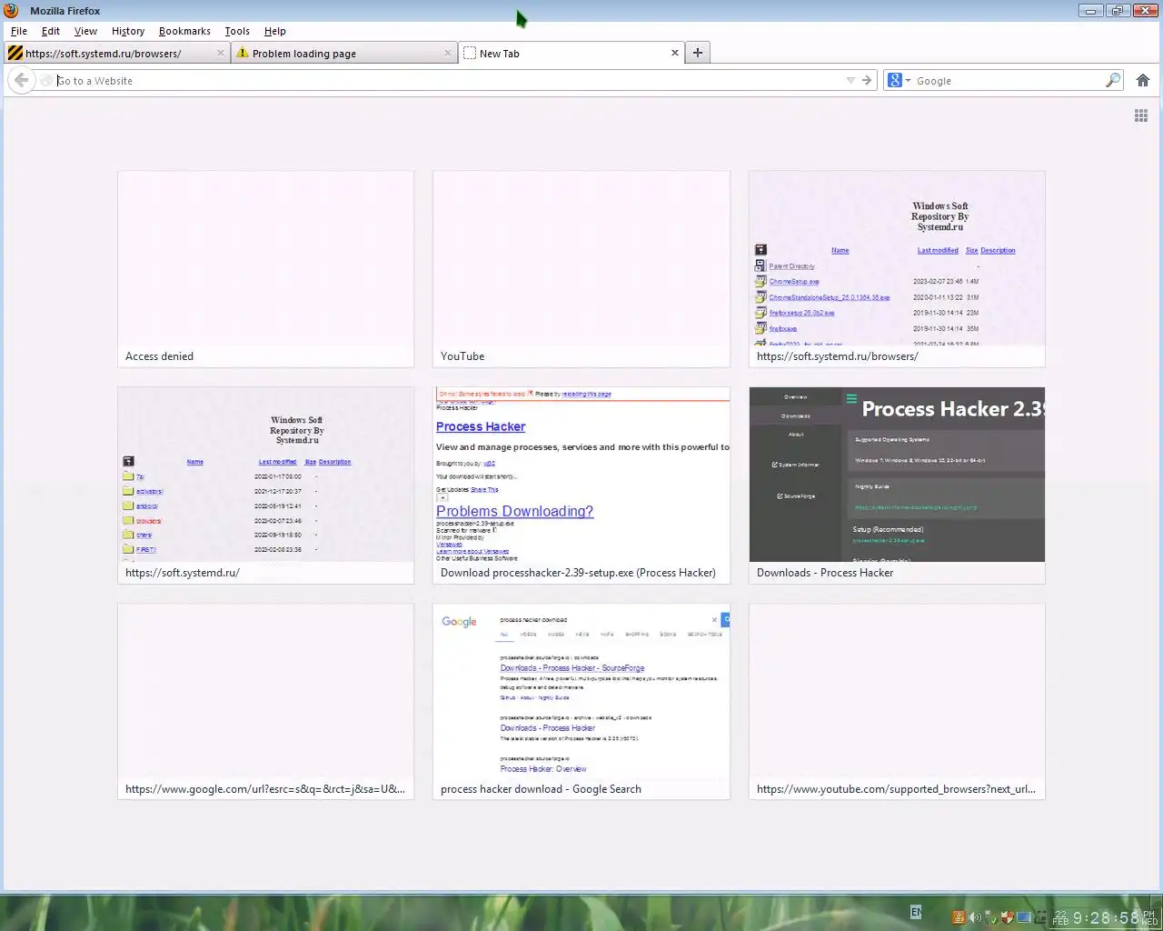Open the Tools menu
This screenshot has height=931, width=1163.
pyautogui.click(x=237, y=31)
